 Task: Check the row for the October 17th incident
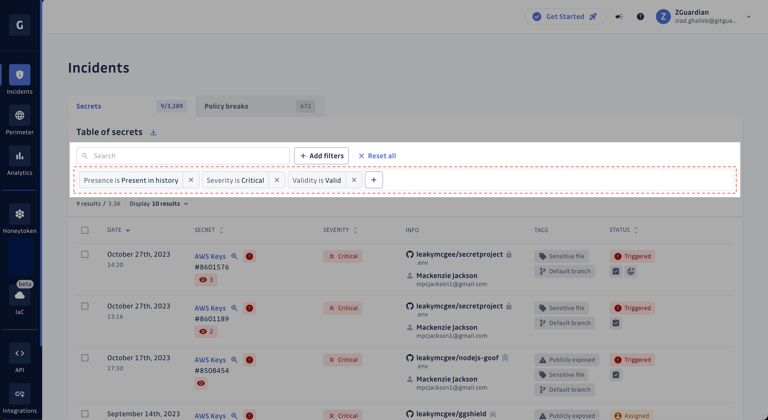(85, 357)
